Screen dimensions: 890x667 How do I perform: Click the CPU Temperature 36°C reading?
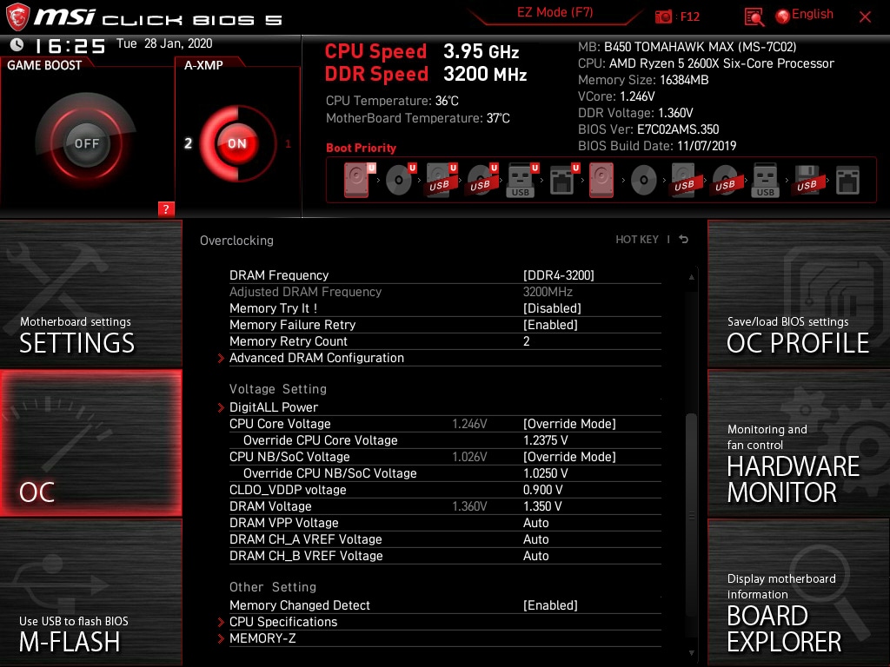[392, 101]
